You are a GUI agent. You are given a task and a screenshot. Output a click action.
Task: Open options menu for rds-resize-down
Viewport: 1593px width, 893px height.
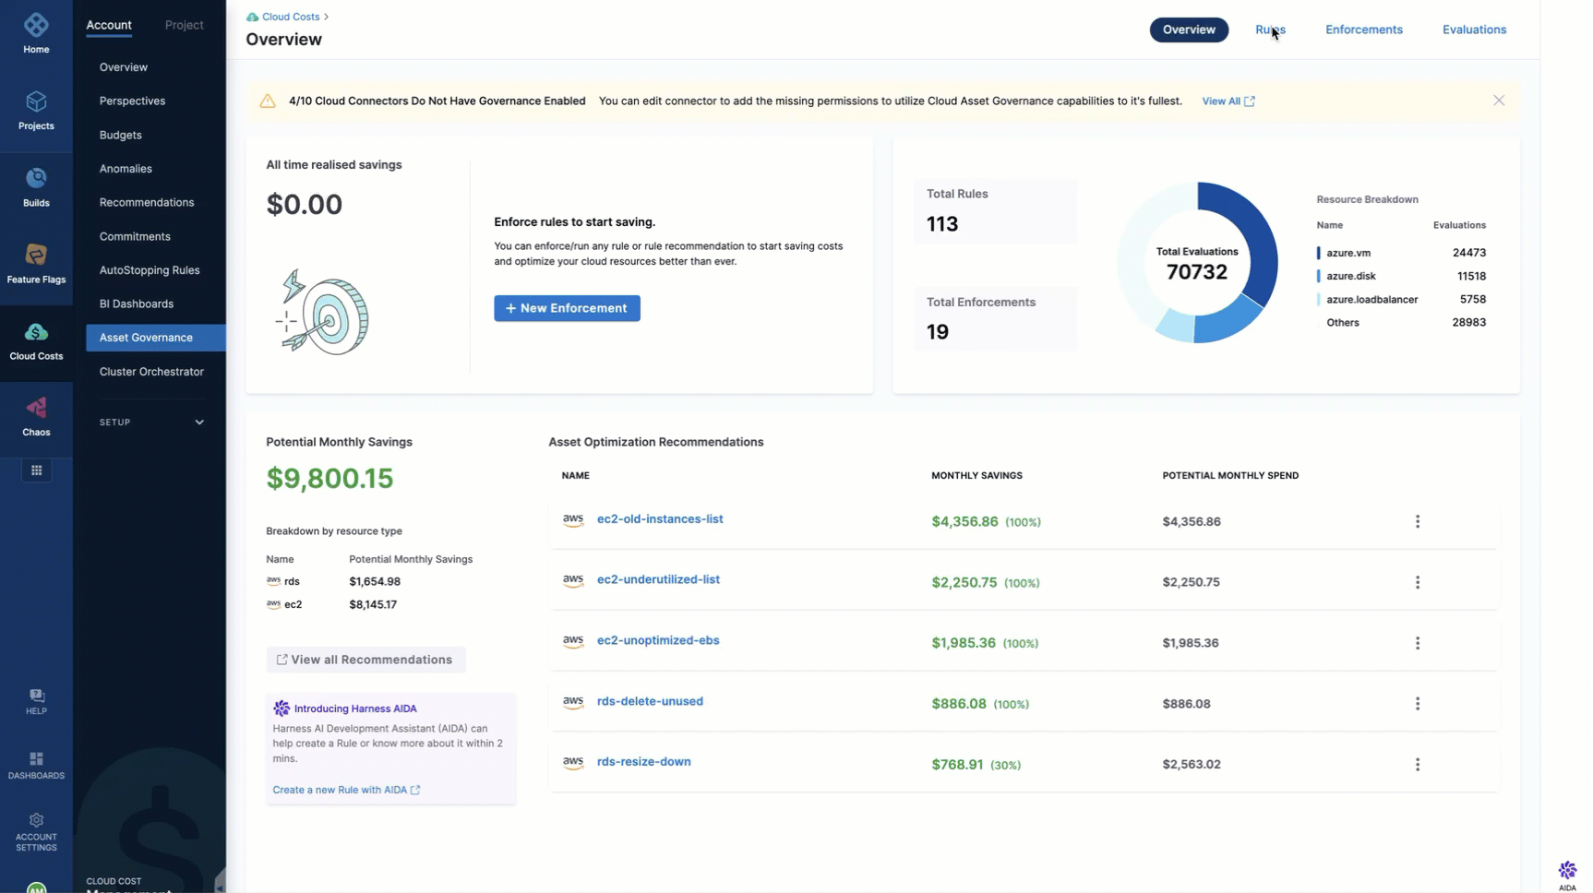tap(1417, 765)
